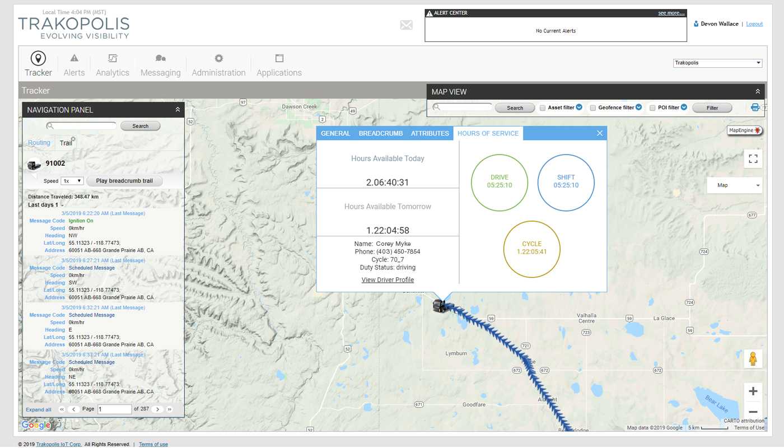Select the Trail tab
This screenshot has height=448, width=784.
[66, 143]
